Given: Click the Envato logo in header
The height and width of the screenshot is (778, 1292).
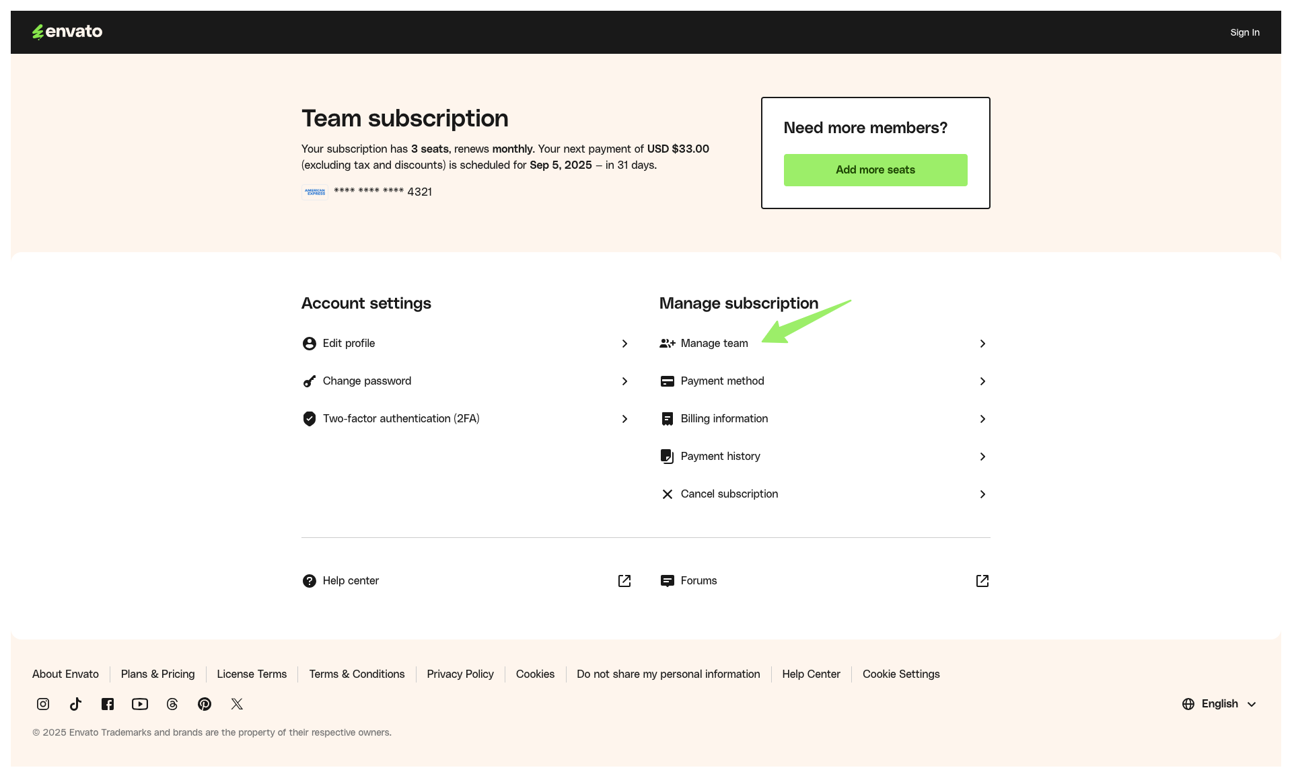Looking at the screenshot, I should (67, 32).
